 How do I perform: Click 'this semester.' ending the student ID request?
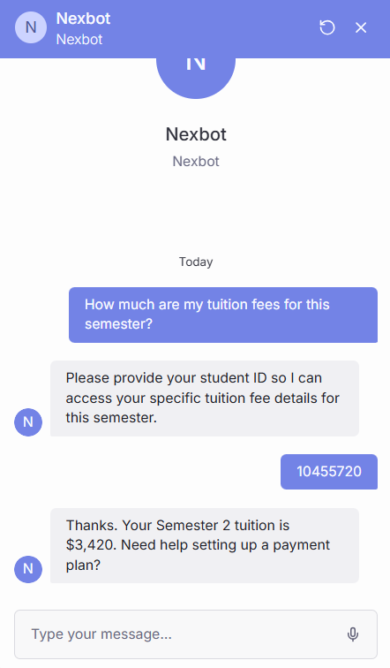111,417
